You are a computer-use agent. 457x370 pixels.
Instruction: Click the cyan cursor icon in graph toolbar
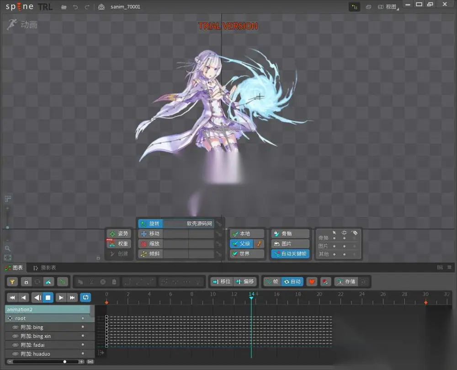48,282
